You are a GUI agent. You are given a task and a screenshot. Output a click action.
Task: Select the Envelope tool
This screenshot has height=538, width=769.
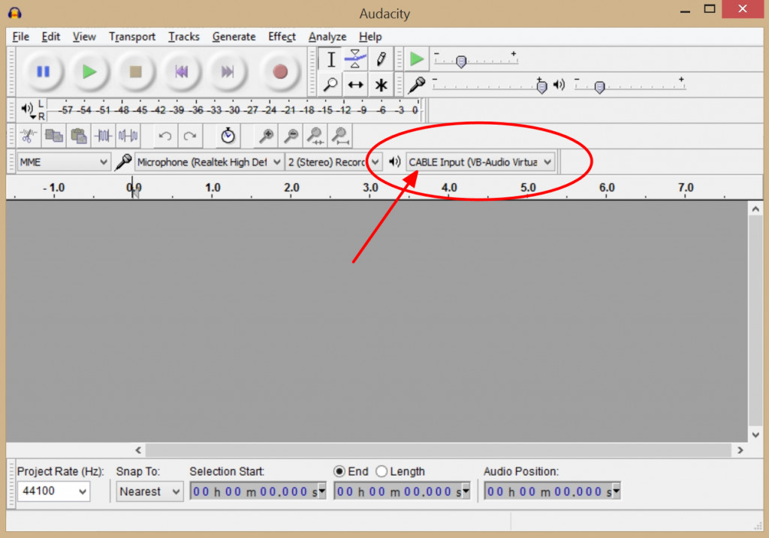click(355, 59)
